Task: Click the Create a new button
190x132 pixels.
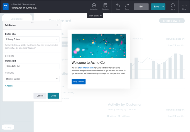Action: (172, 21)
